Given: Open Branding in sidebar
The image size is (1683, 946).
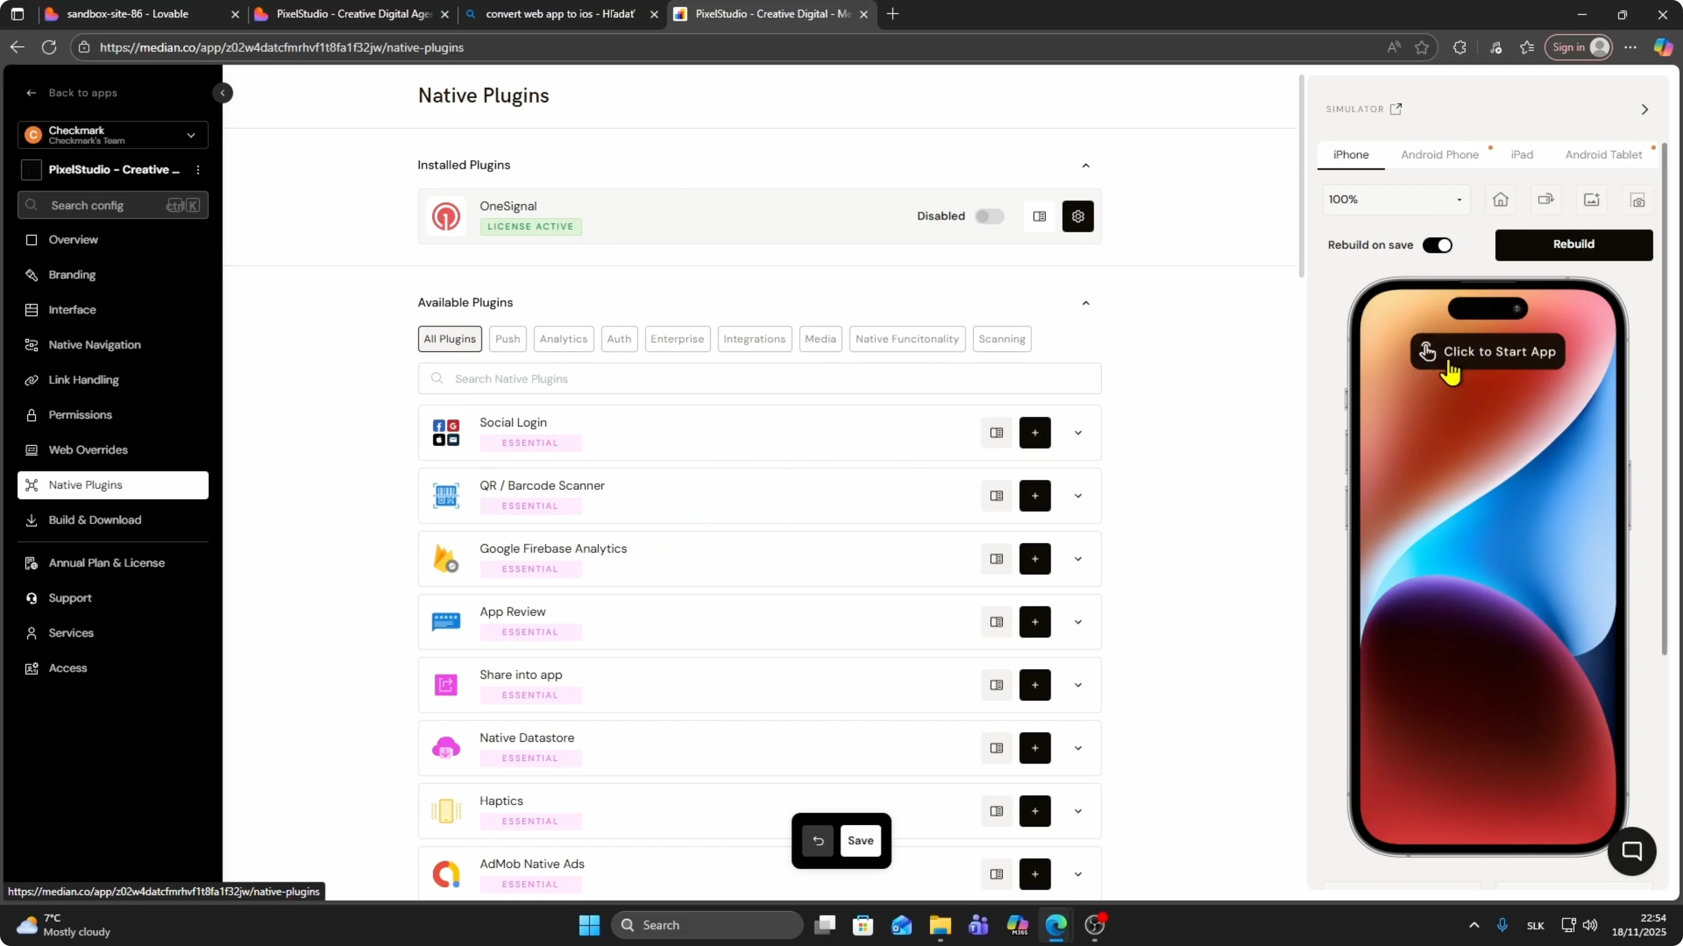Looking at the screenshot, I should point(113,275).
